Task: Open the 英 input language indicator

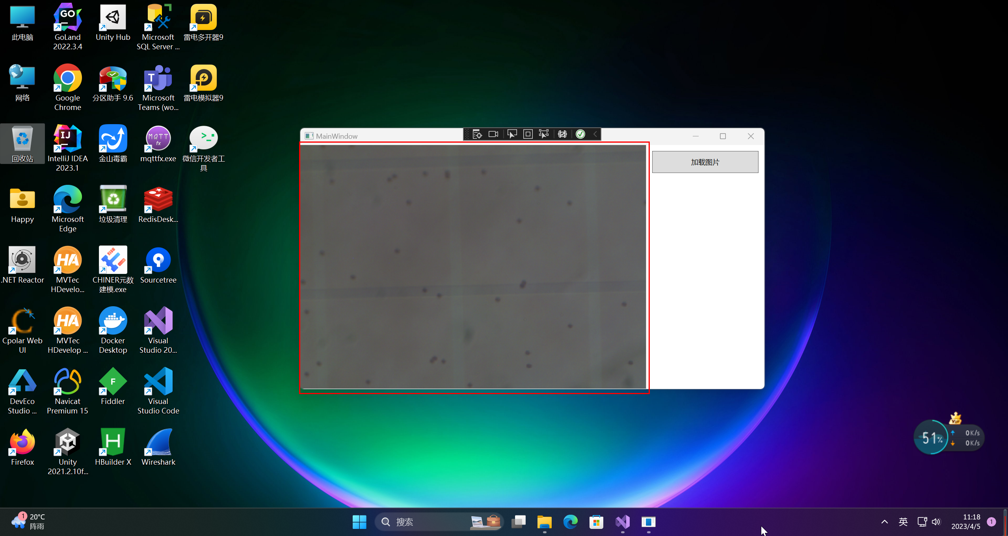Action: [x=903, y=522]
